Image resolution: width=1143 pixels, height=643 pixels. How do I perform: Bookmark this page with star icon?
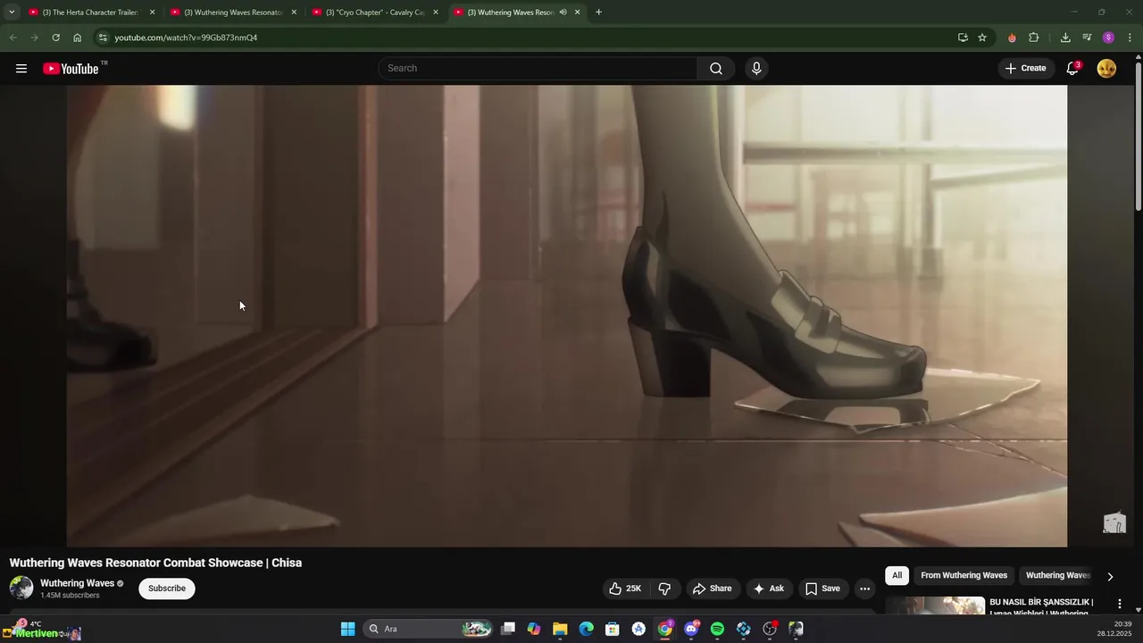(x=982, y=38)
